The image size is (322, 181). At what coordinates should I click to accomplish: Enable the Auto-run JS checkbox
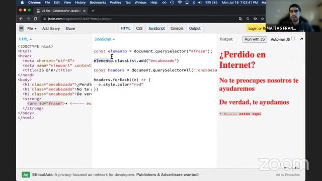tap(293, 39)
